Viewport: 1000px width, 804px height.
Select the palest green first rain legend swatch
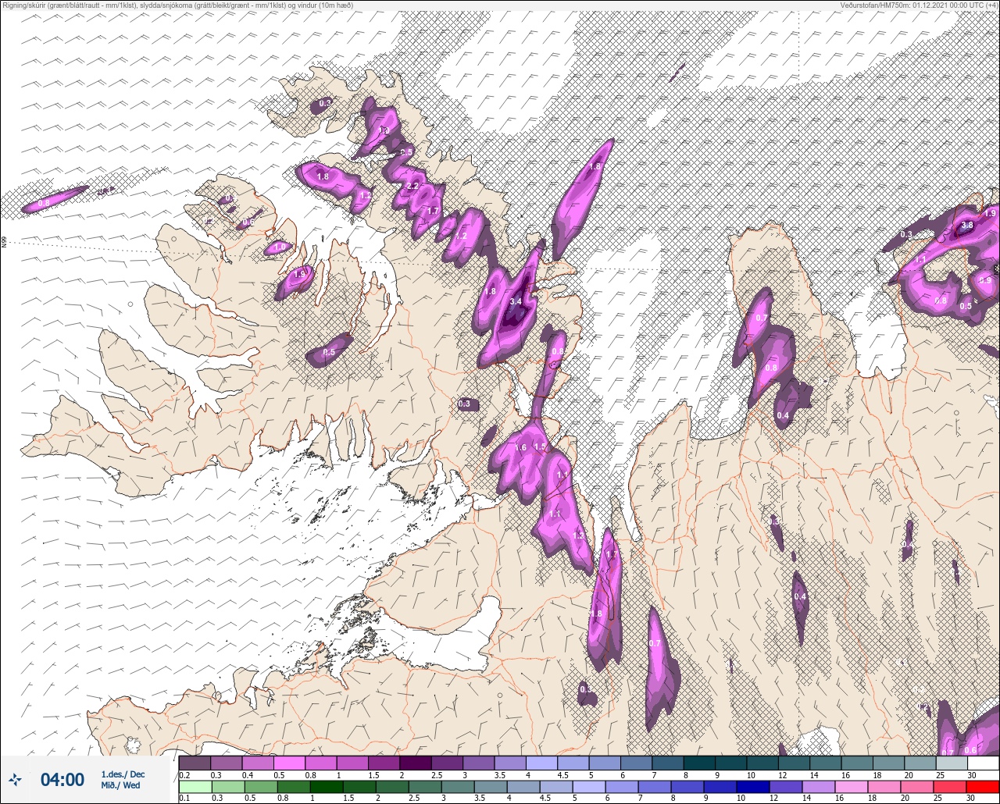[195, 786]
